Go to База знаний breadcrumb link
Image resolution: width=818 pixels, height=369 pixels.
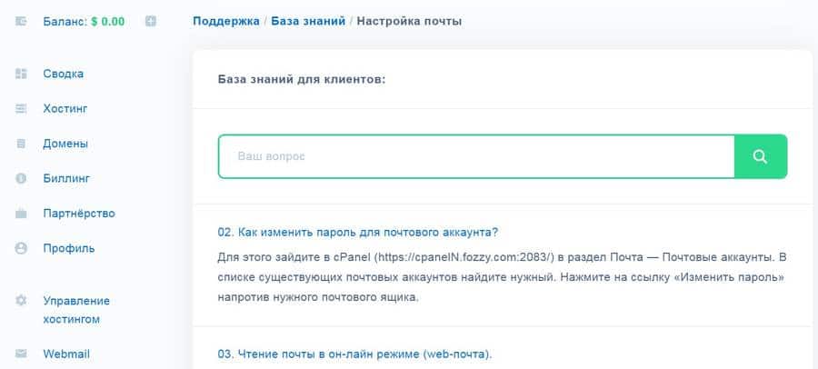pos(308,22)
